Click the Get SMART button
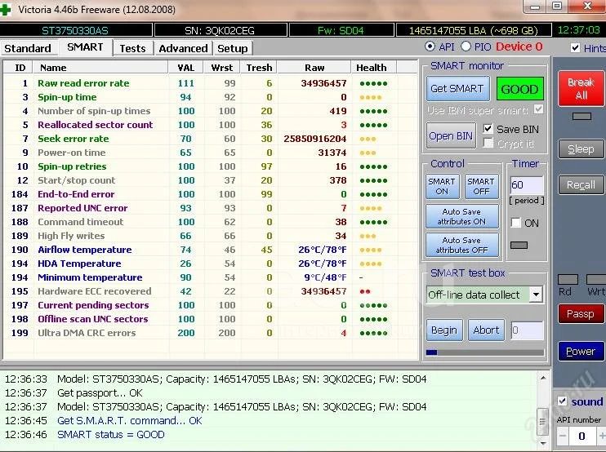Image resolution: width=606 pixels, height=452 pixels. tap(457, 88)
